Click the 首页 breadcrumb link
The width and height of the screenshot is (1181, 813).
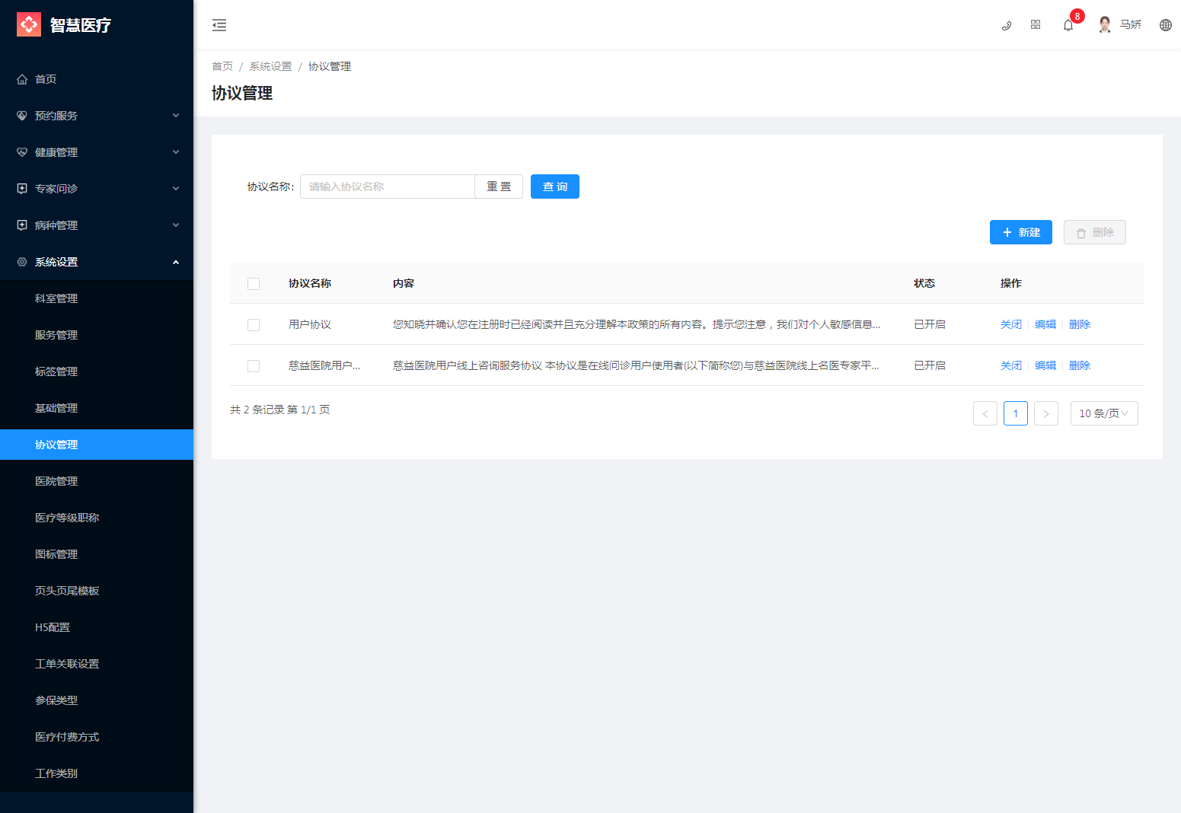[222, 66]
